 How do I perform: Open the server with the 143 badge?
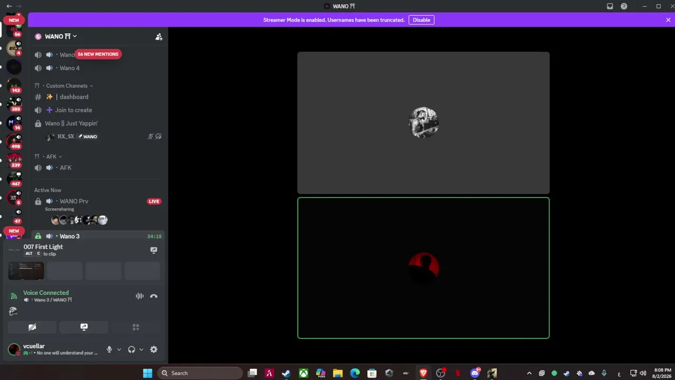point(14,85)
